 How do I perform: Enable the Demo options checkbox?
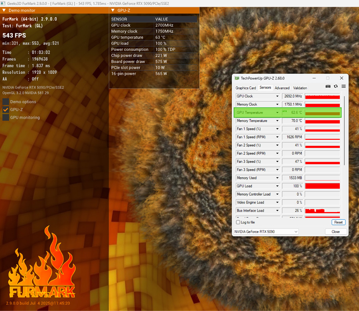[6, 102]
